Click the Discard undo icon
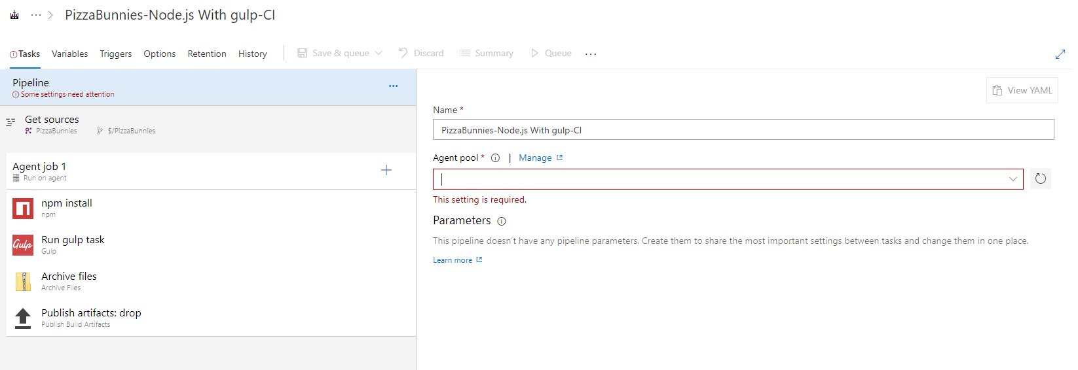This screenshot has width=1078, height=370. tap(403, 53)
